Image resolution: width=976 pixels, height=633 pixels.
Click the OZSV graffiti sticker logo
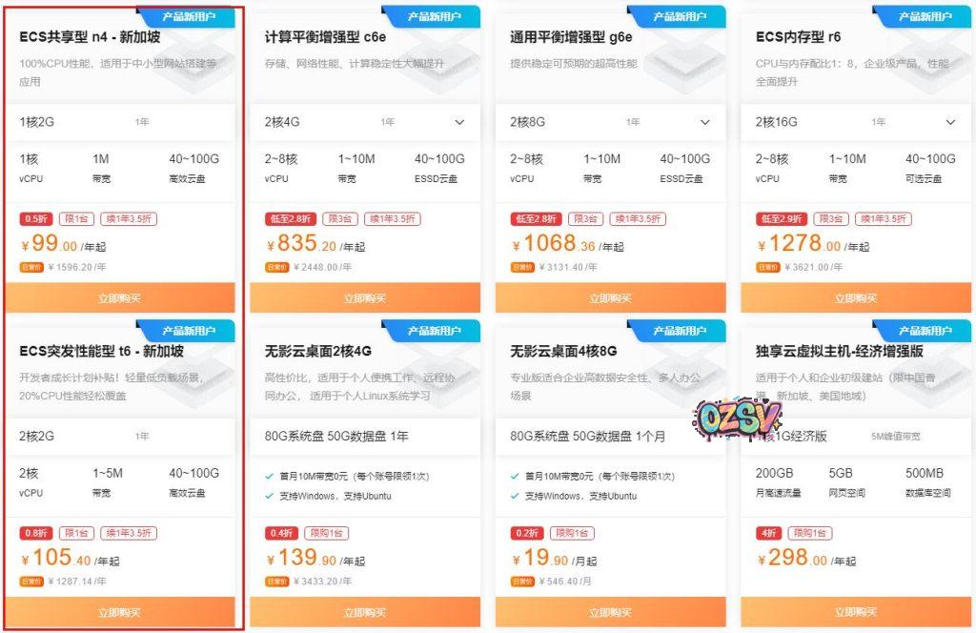tap(737, 417)
